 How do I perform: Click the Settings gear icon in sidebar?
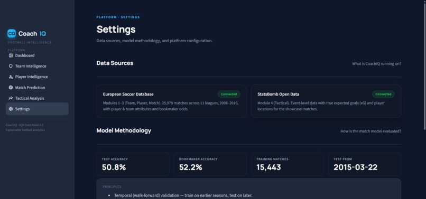click(x=11, y=109)
